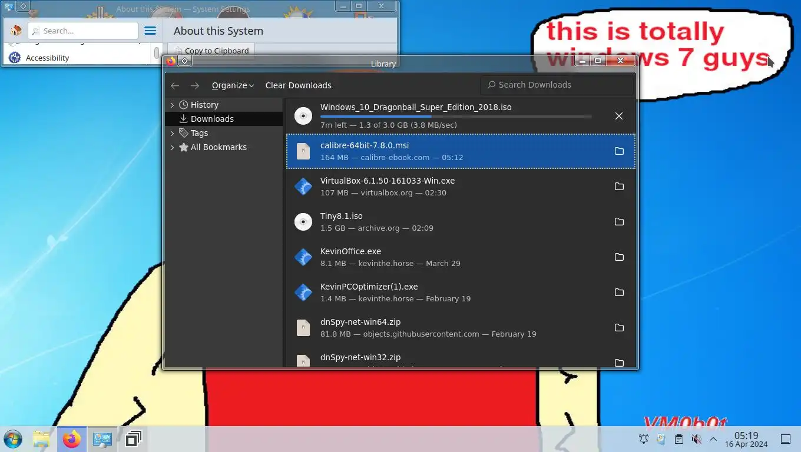
Task: Open folder for KevinPCOptimizer(1).exe
Action: [x=619, y=293]
